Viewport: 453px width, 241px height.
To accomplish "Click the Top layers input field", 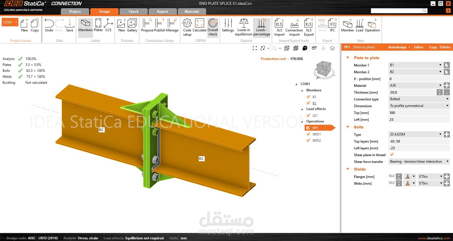I will [419, 141].
